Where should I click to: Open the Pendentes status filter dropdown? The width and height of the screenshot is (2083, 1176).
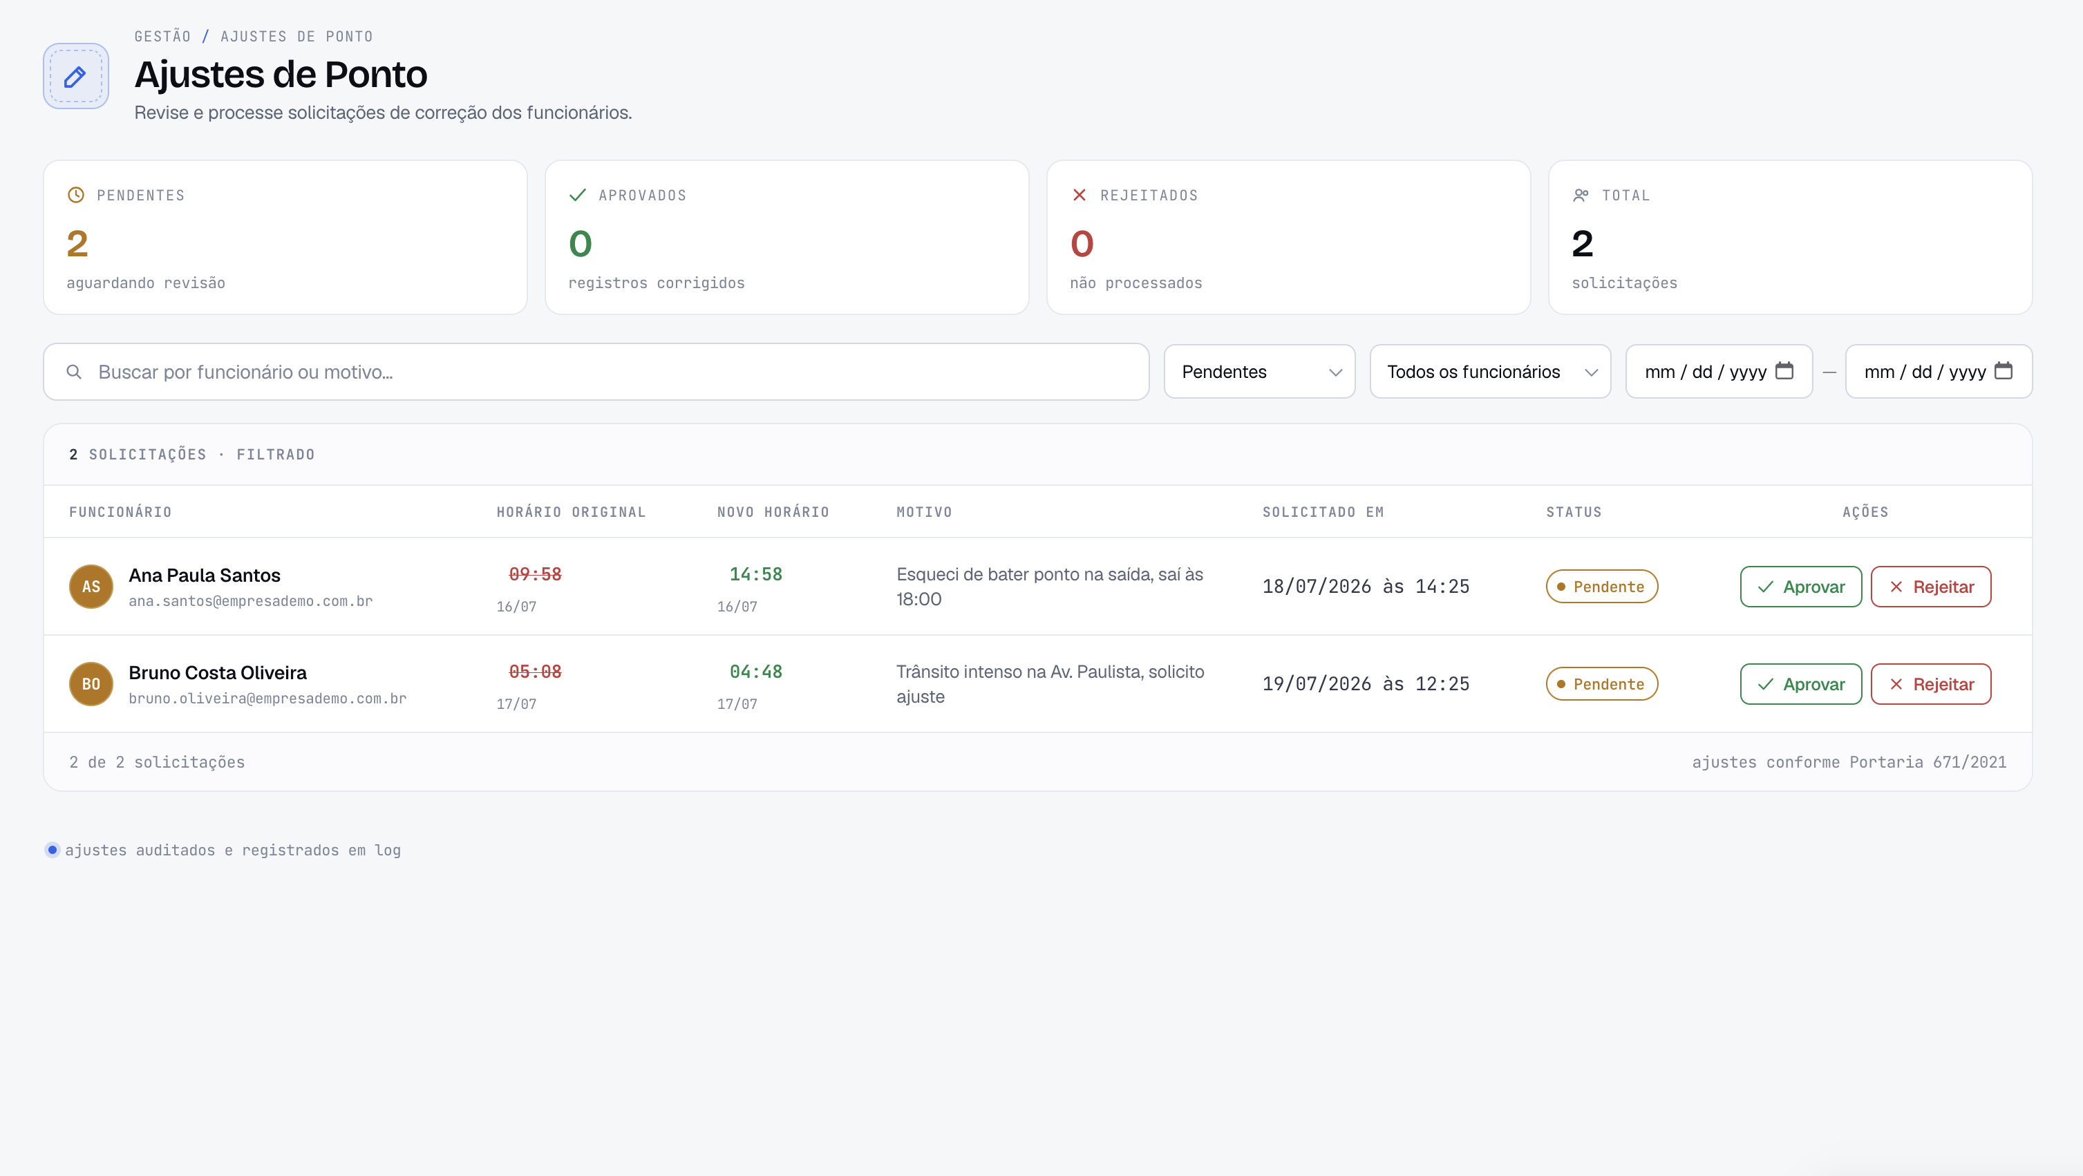click(x=1259, y=372)
